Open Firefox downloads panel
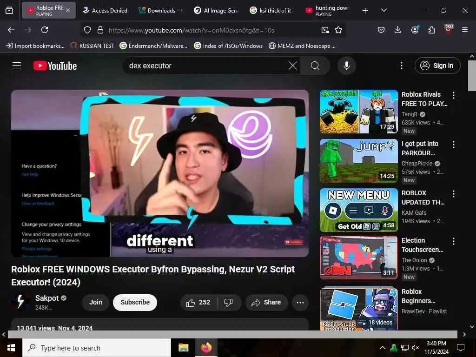Screen dimensions: 476x357 398,30
